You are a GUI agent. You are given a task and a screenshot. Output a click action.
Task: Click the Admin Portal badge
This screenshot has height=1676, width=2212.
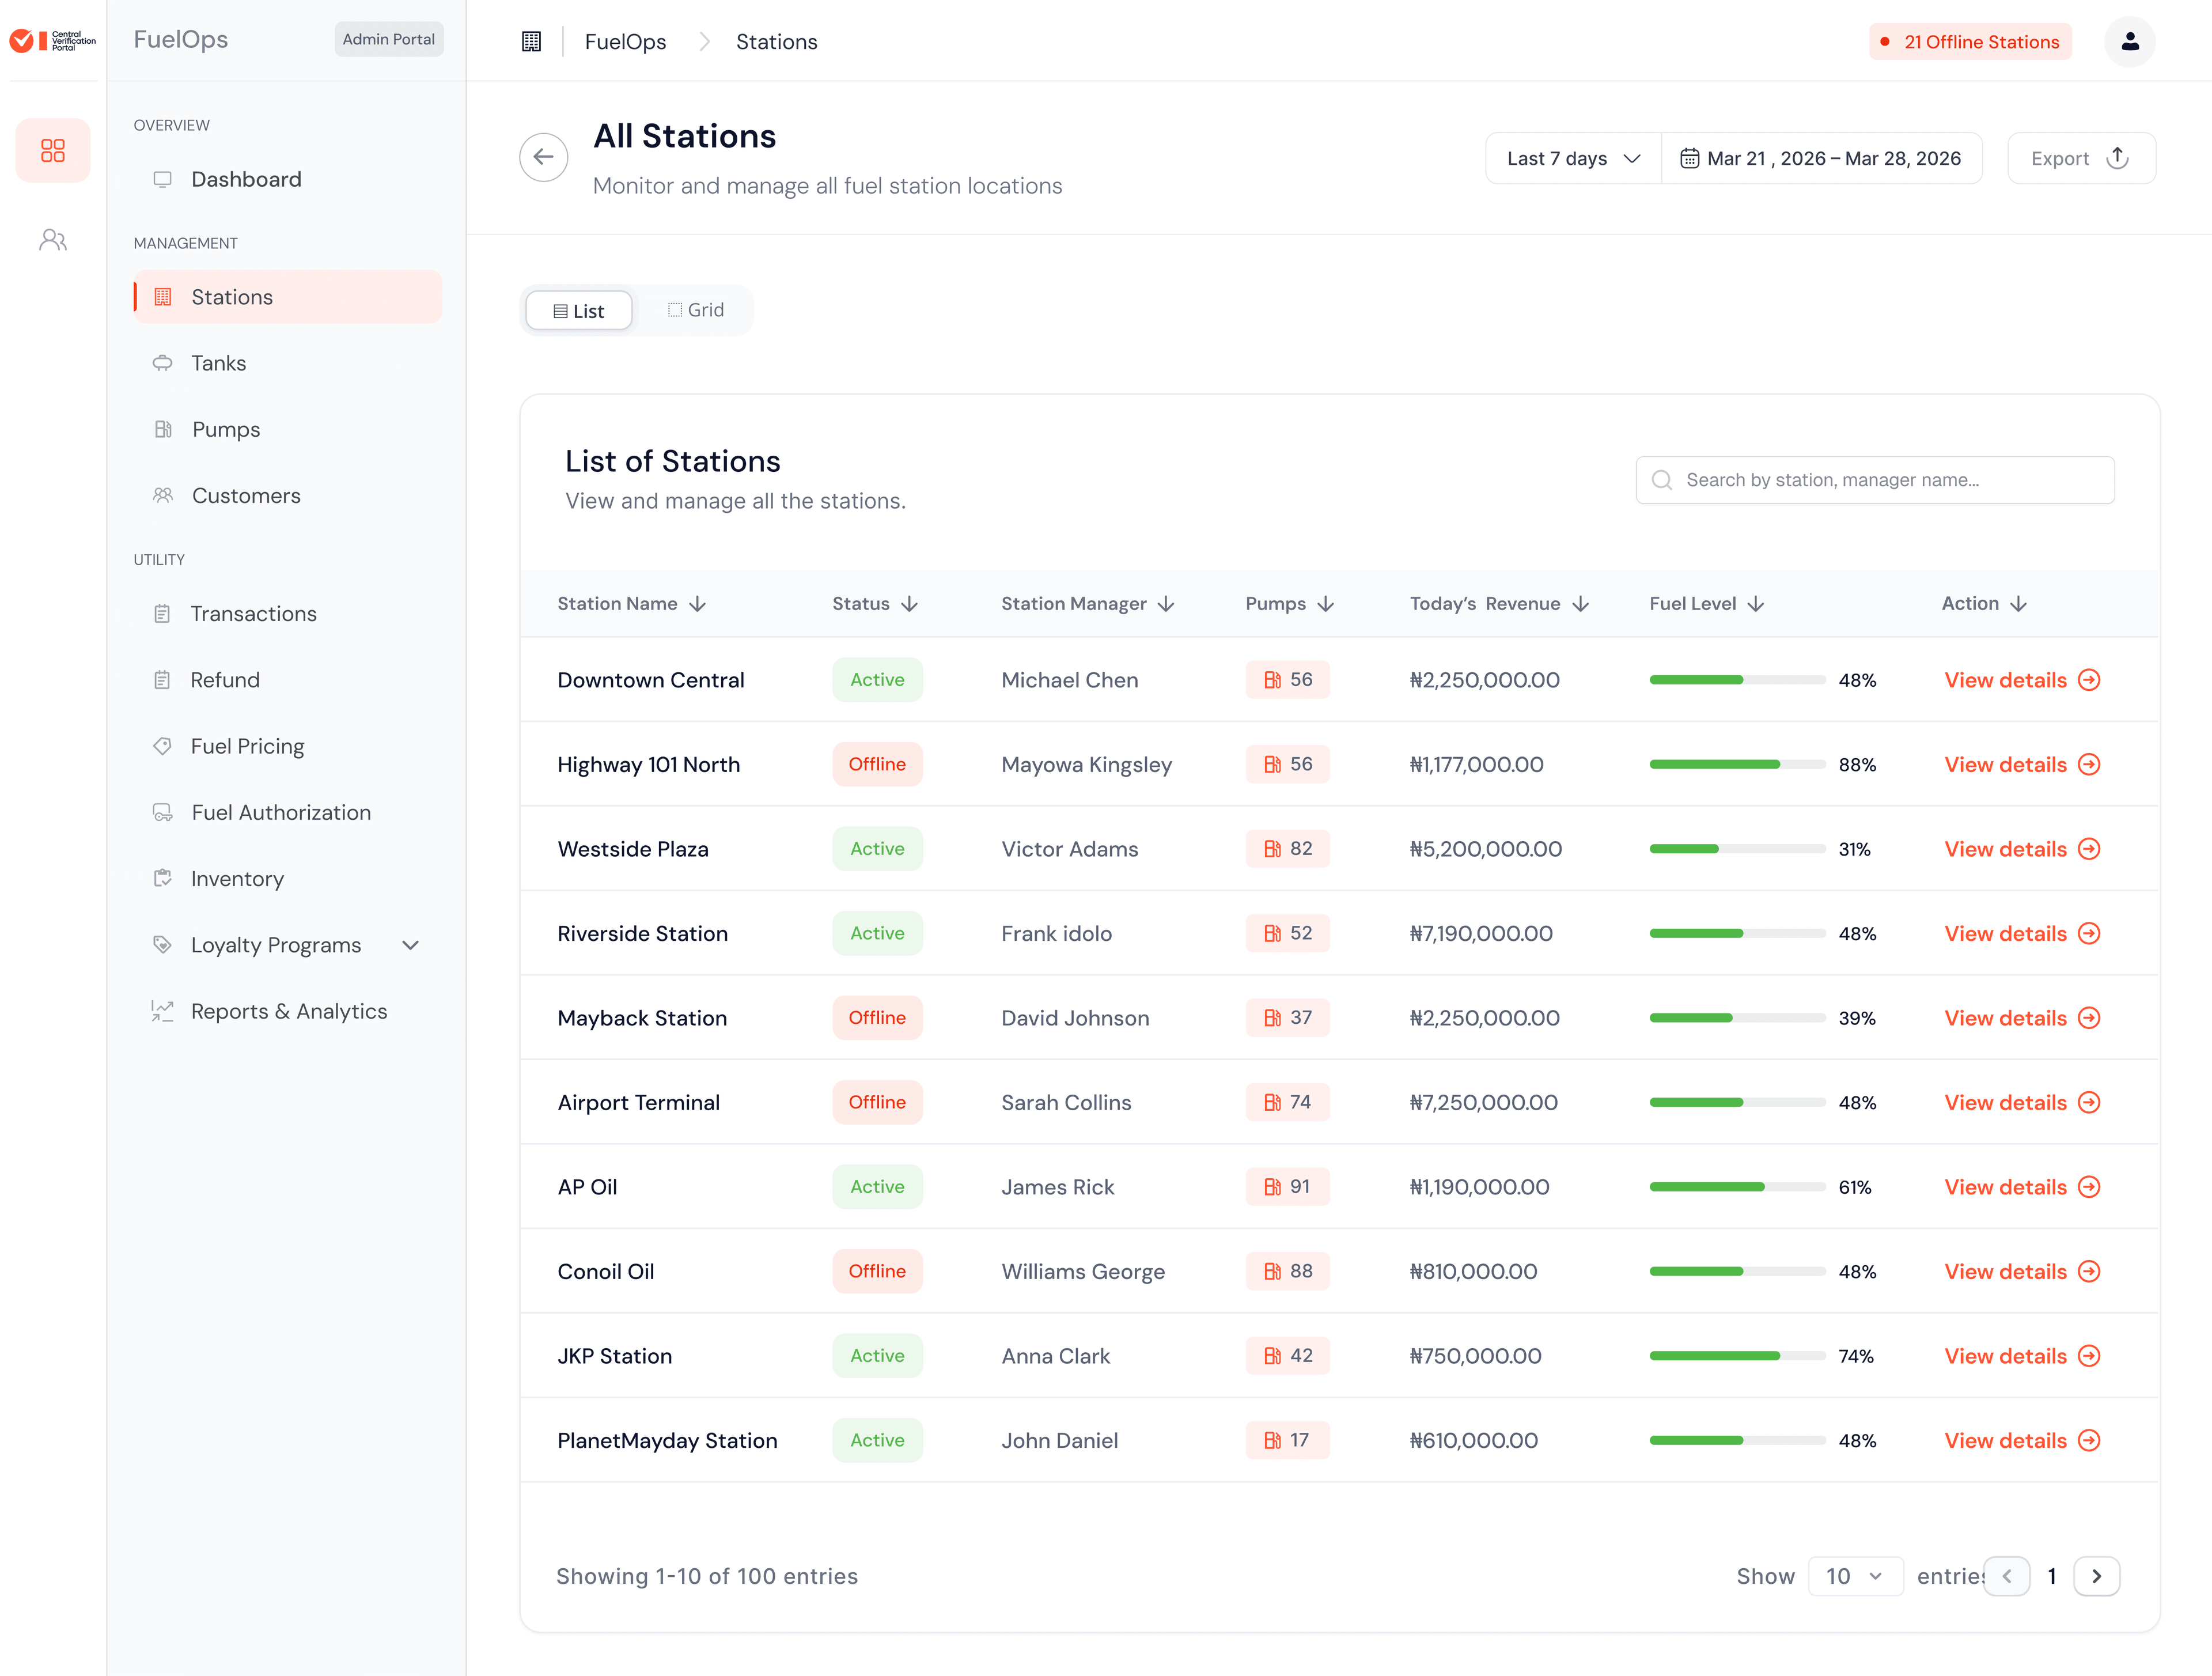[388, 39]
